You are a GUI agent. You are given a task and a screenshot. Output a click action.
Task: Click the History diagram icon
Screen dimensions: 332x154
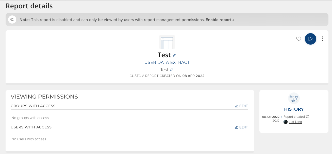(x=294, y=98)
